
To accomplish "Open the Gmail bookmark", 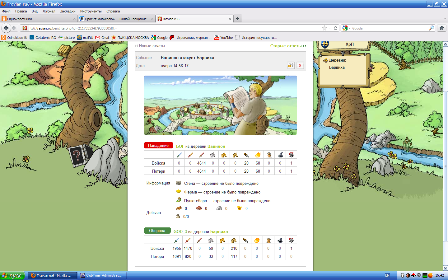I will coord(102,37).
